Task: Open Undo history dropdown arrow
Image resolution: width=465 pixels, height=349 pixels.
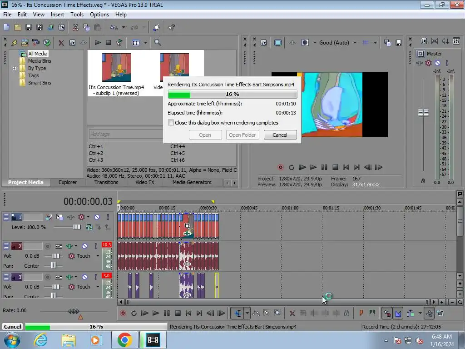Action: point(124,27)
